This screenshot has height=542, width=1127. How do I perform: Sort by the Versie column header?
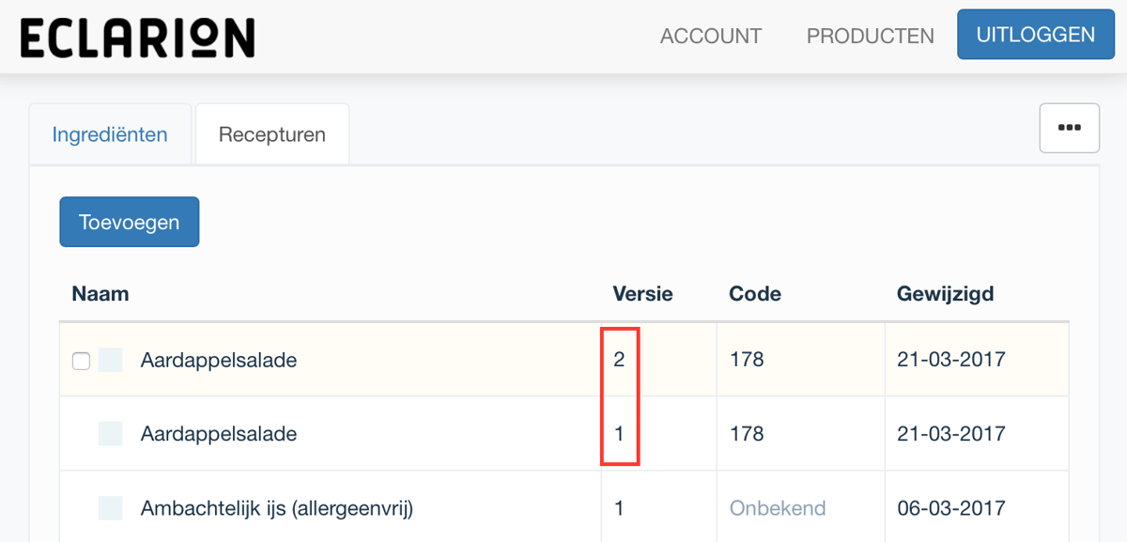(642, 294)
